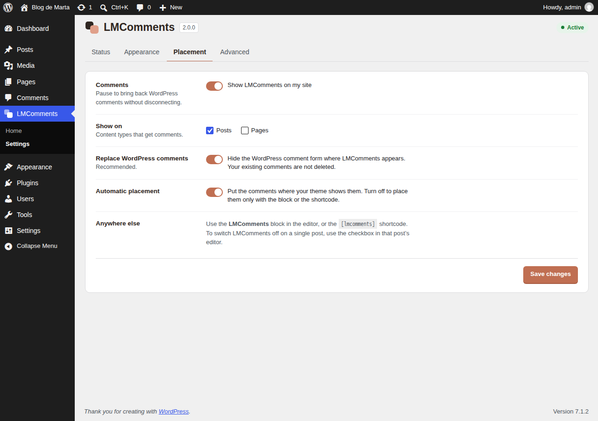Open LMComments Home submenu item
The height and width of the screenshot is (421, 598).
click(x=14, y=131)
